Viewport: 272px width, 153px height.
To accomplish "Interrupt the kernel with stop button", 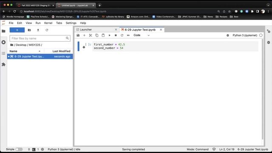I will pyautogui.click(x=116, y=35).
